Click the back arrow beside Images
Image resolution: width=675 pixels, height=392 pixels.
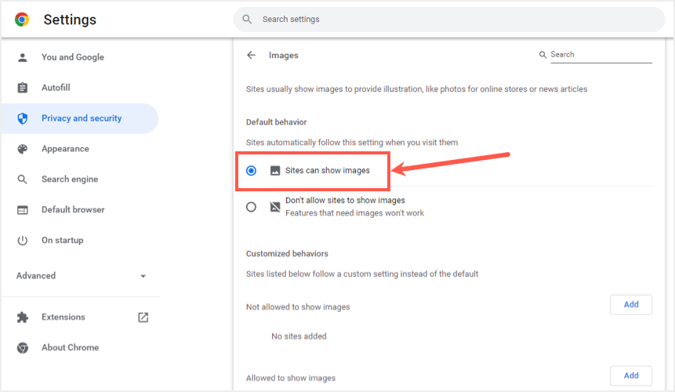pyautogui.click(x=251, y=56)
